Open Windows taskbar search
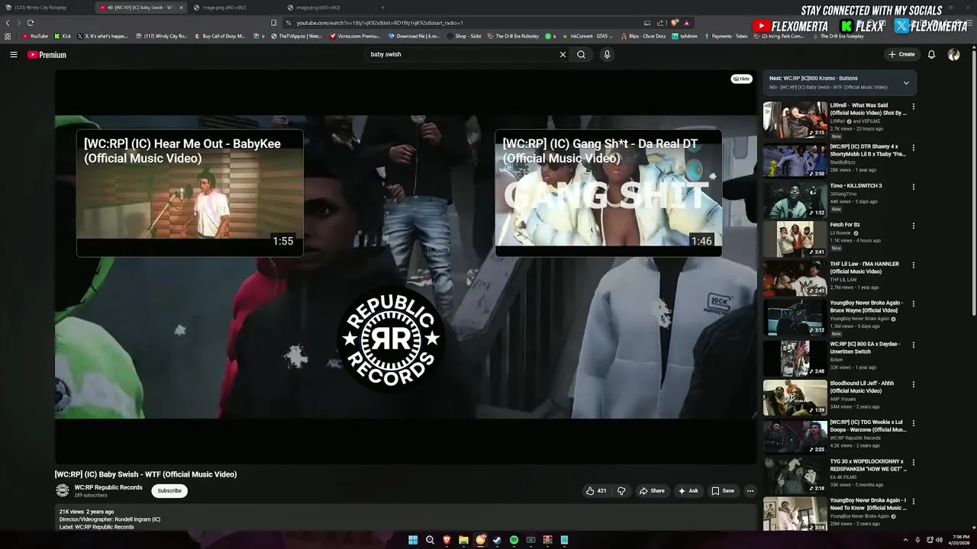Image resolution: width=977 pixels, height=549 pixels. 430,540
